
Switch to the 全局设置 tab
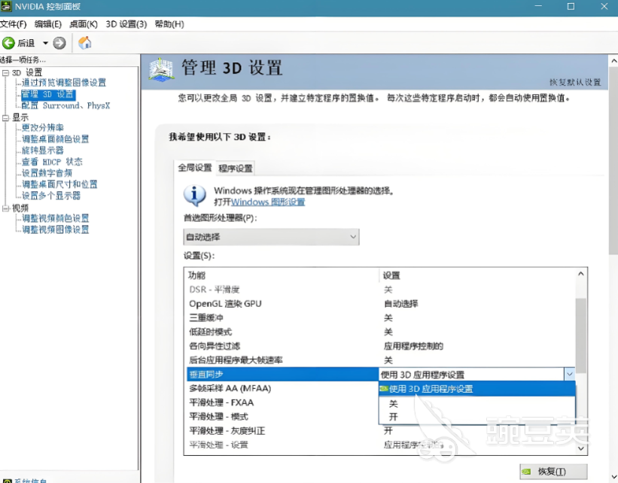click(x=195, y=168)
